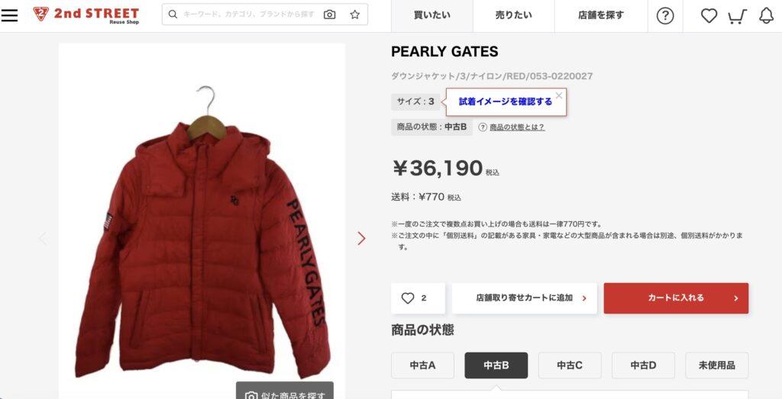Viewport: 782px width, 399px height.
Task: Show next product image arrow
Action: pos(361,238)
